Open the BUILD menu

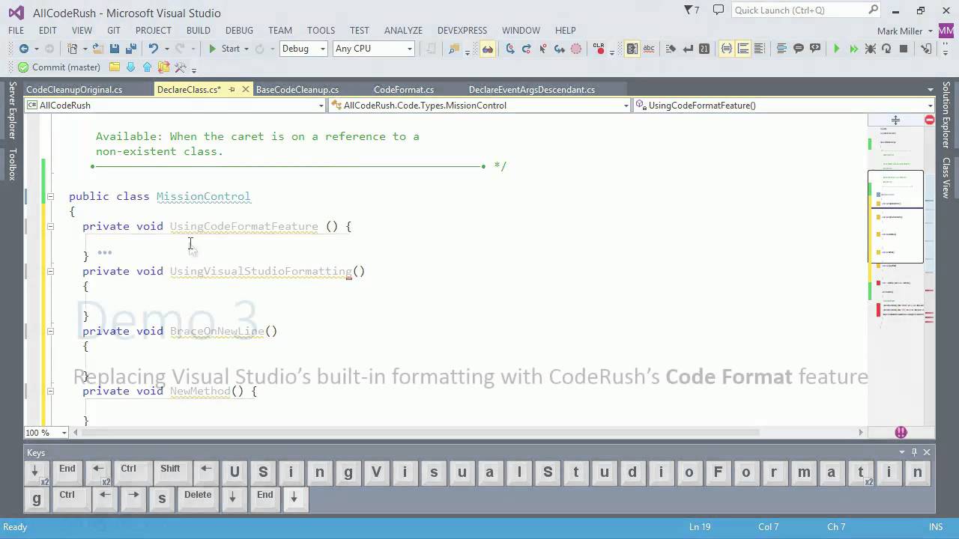point(198,31)
